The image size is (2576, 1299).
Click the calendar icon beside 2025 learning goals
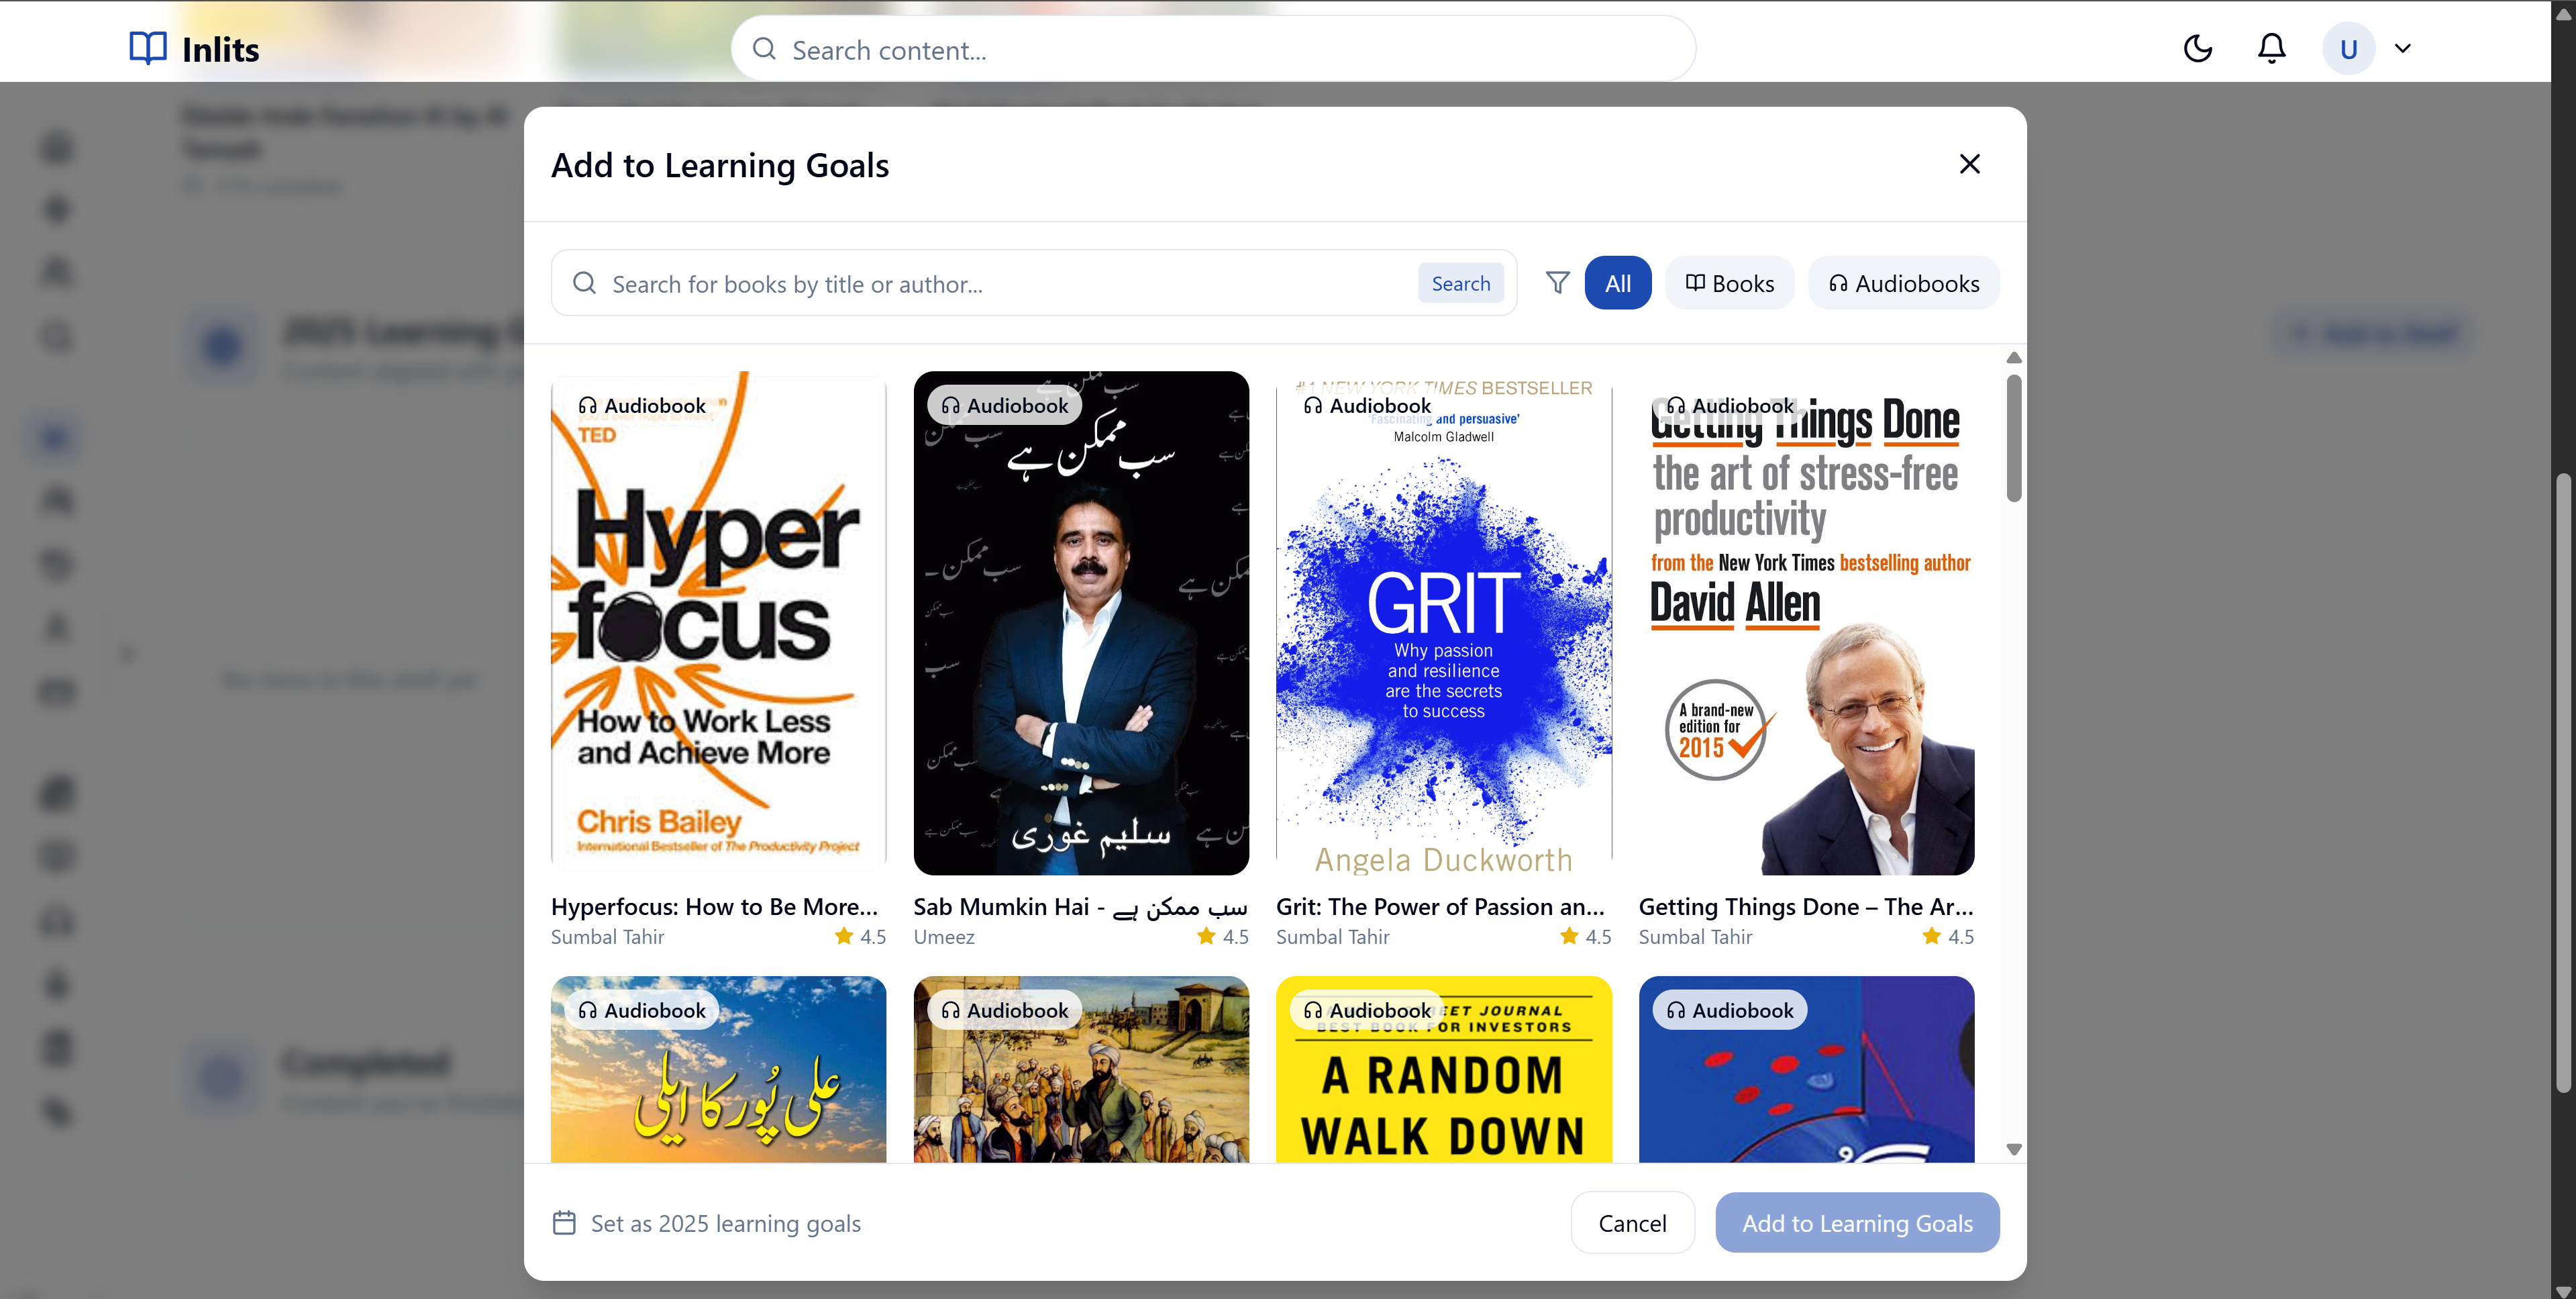(564, 1223)
